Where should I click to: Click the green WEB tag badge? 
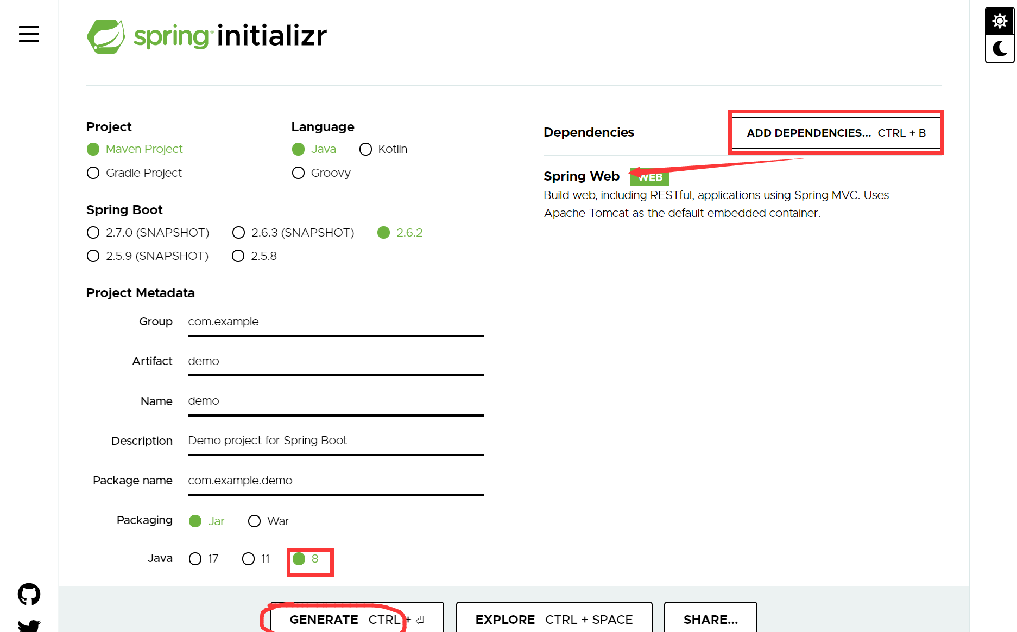click(x=650, y=177)
